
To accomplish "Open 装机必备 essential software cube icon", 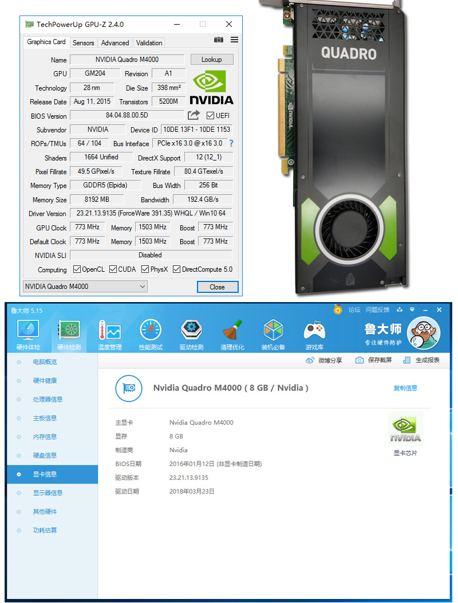I will coord(273,330).
